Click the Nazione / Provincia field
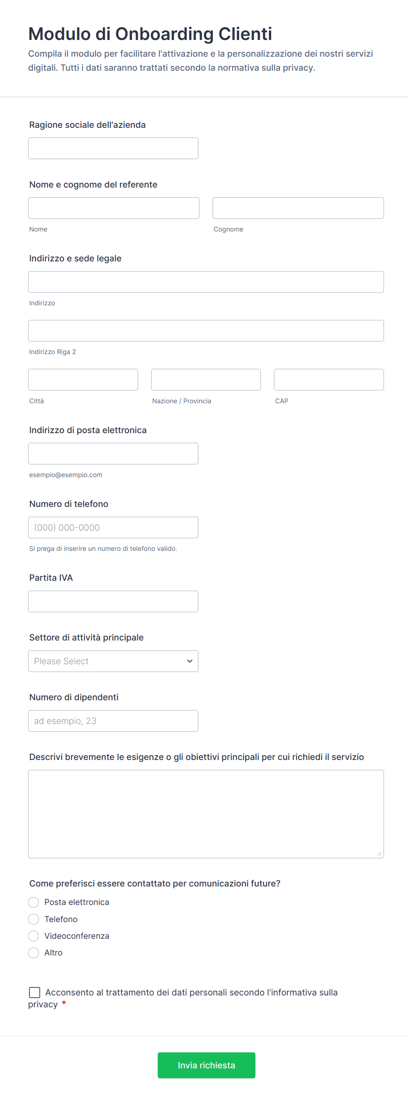408x1100 pixels. [206, 380]
